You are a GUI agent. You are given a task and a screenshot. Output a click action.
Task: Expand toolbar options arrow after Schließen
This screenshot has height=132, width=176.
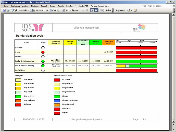coord(113,11)
